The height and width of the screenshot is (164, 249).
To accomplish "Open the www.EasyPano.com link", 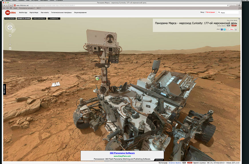I will (x=122, y=156).
